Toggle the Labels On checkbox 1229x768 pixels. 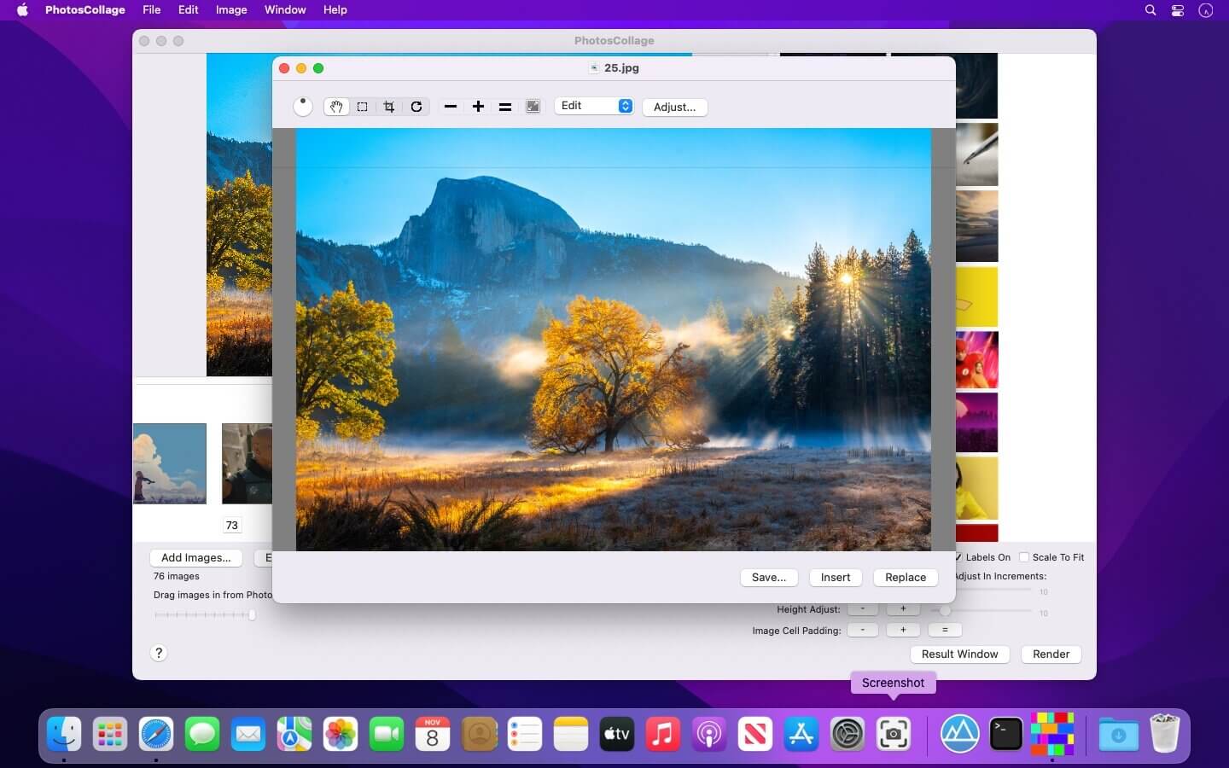coord(958,557)
